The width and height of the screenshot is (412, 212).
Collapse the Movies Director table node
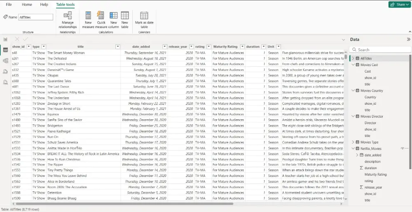click(353, 116)
